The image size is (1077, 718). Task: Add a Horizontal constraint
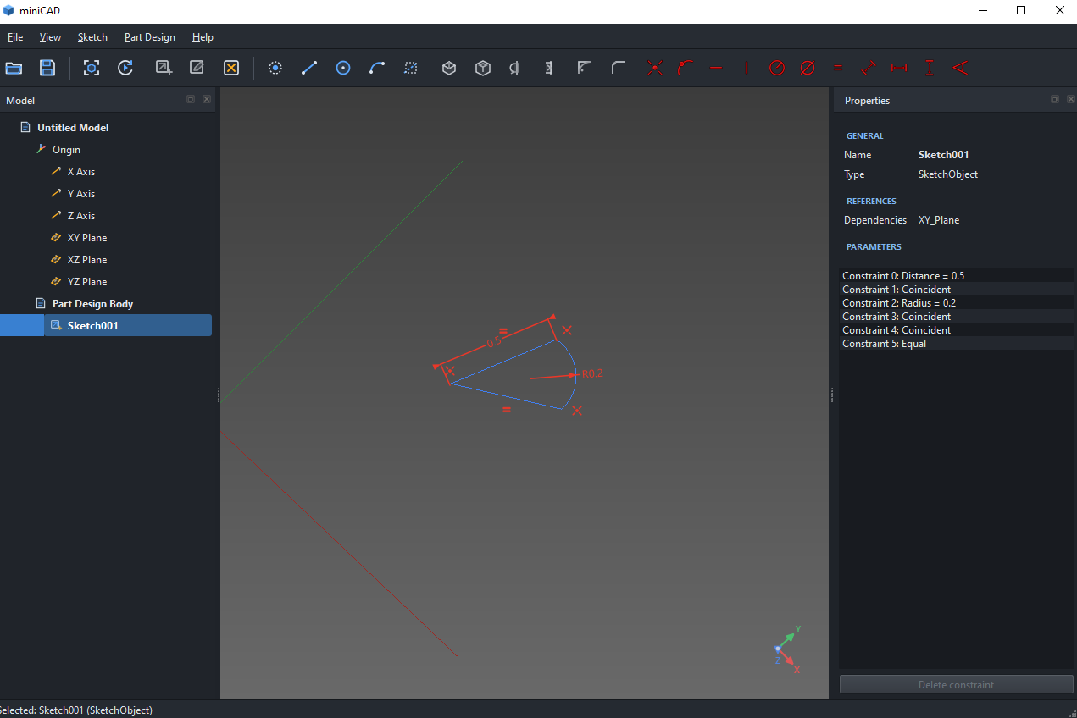coord(716,68)
